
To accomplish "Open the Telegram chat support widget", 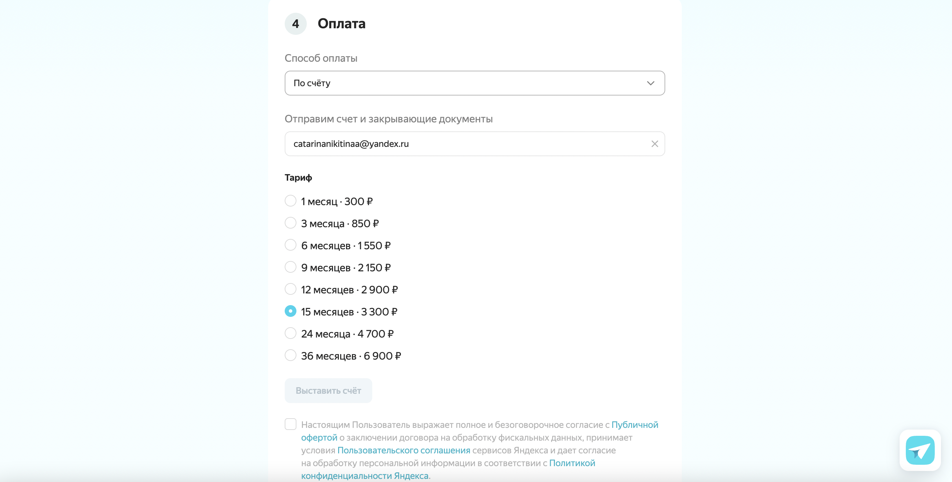I will point(920,450).
